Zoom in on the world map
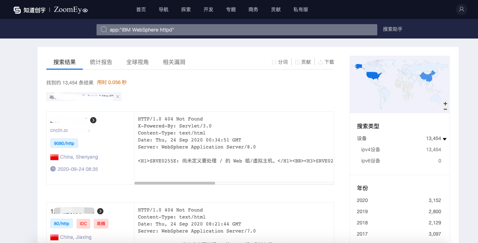 [x=445, y=104]
